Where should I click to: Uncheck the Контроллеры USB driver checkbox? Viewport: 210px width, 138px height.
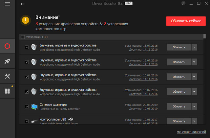(x=27, y=121)
